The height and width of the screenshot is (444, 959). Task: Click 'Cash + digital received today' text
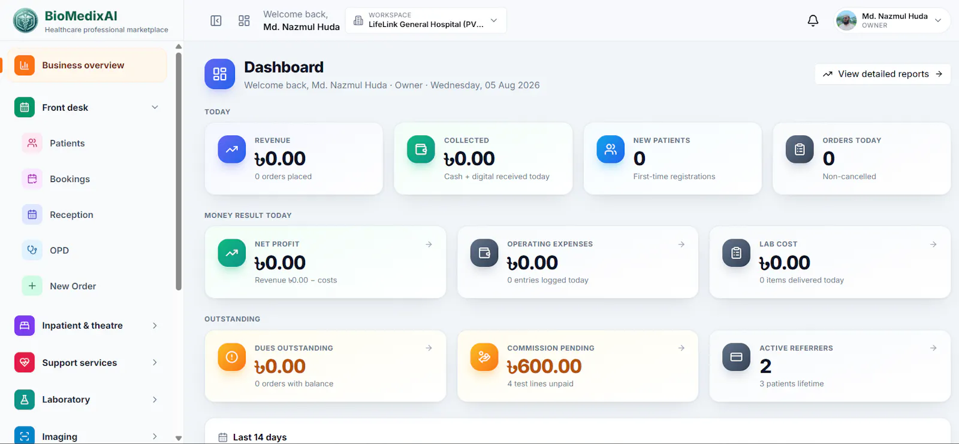(x=497, y=177)
